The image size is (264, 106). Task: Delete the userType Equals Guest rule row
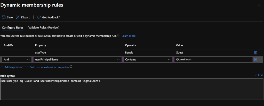(x=255, y=52)
